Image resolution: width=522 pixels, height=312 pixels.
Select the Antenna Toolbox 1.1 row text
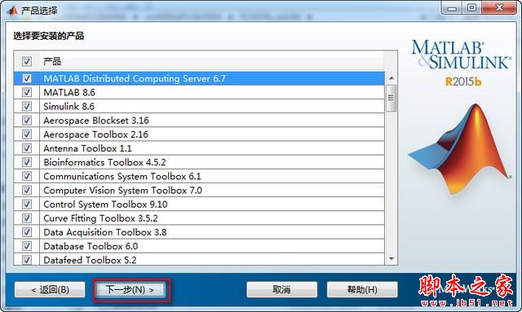tap(87, 148)
